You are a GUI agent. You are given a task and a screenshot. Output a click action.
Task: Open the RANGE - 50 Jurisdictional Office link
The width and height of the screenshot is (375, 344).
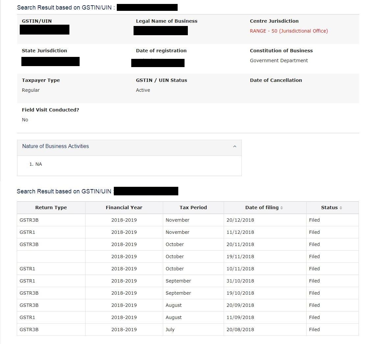coord(289,31)
